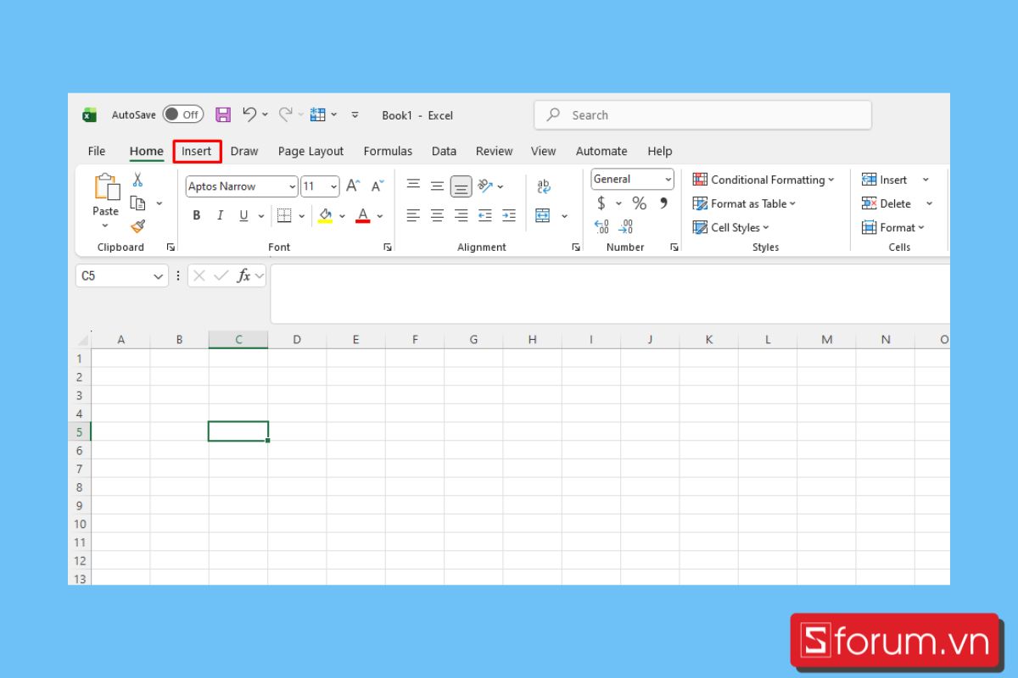Open Customize Quick Access Toolbar menu

355,114
